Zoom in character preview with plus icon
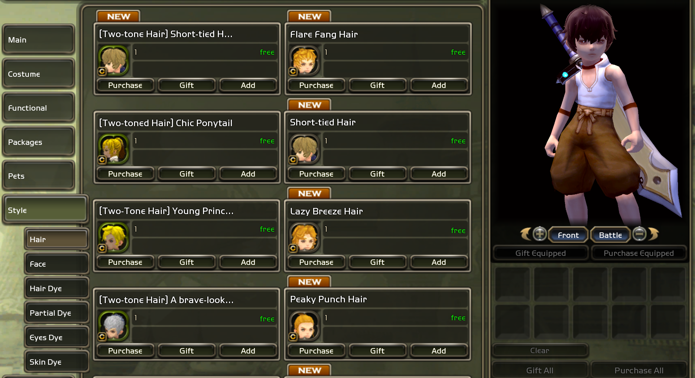695x378 pixels. [x=540, y=234]
